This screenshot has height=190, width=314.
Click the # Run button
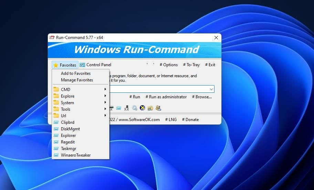(x=135, y=97)
